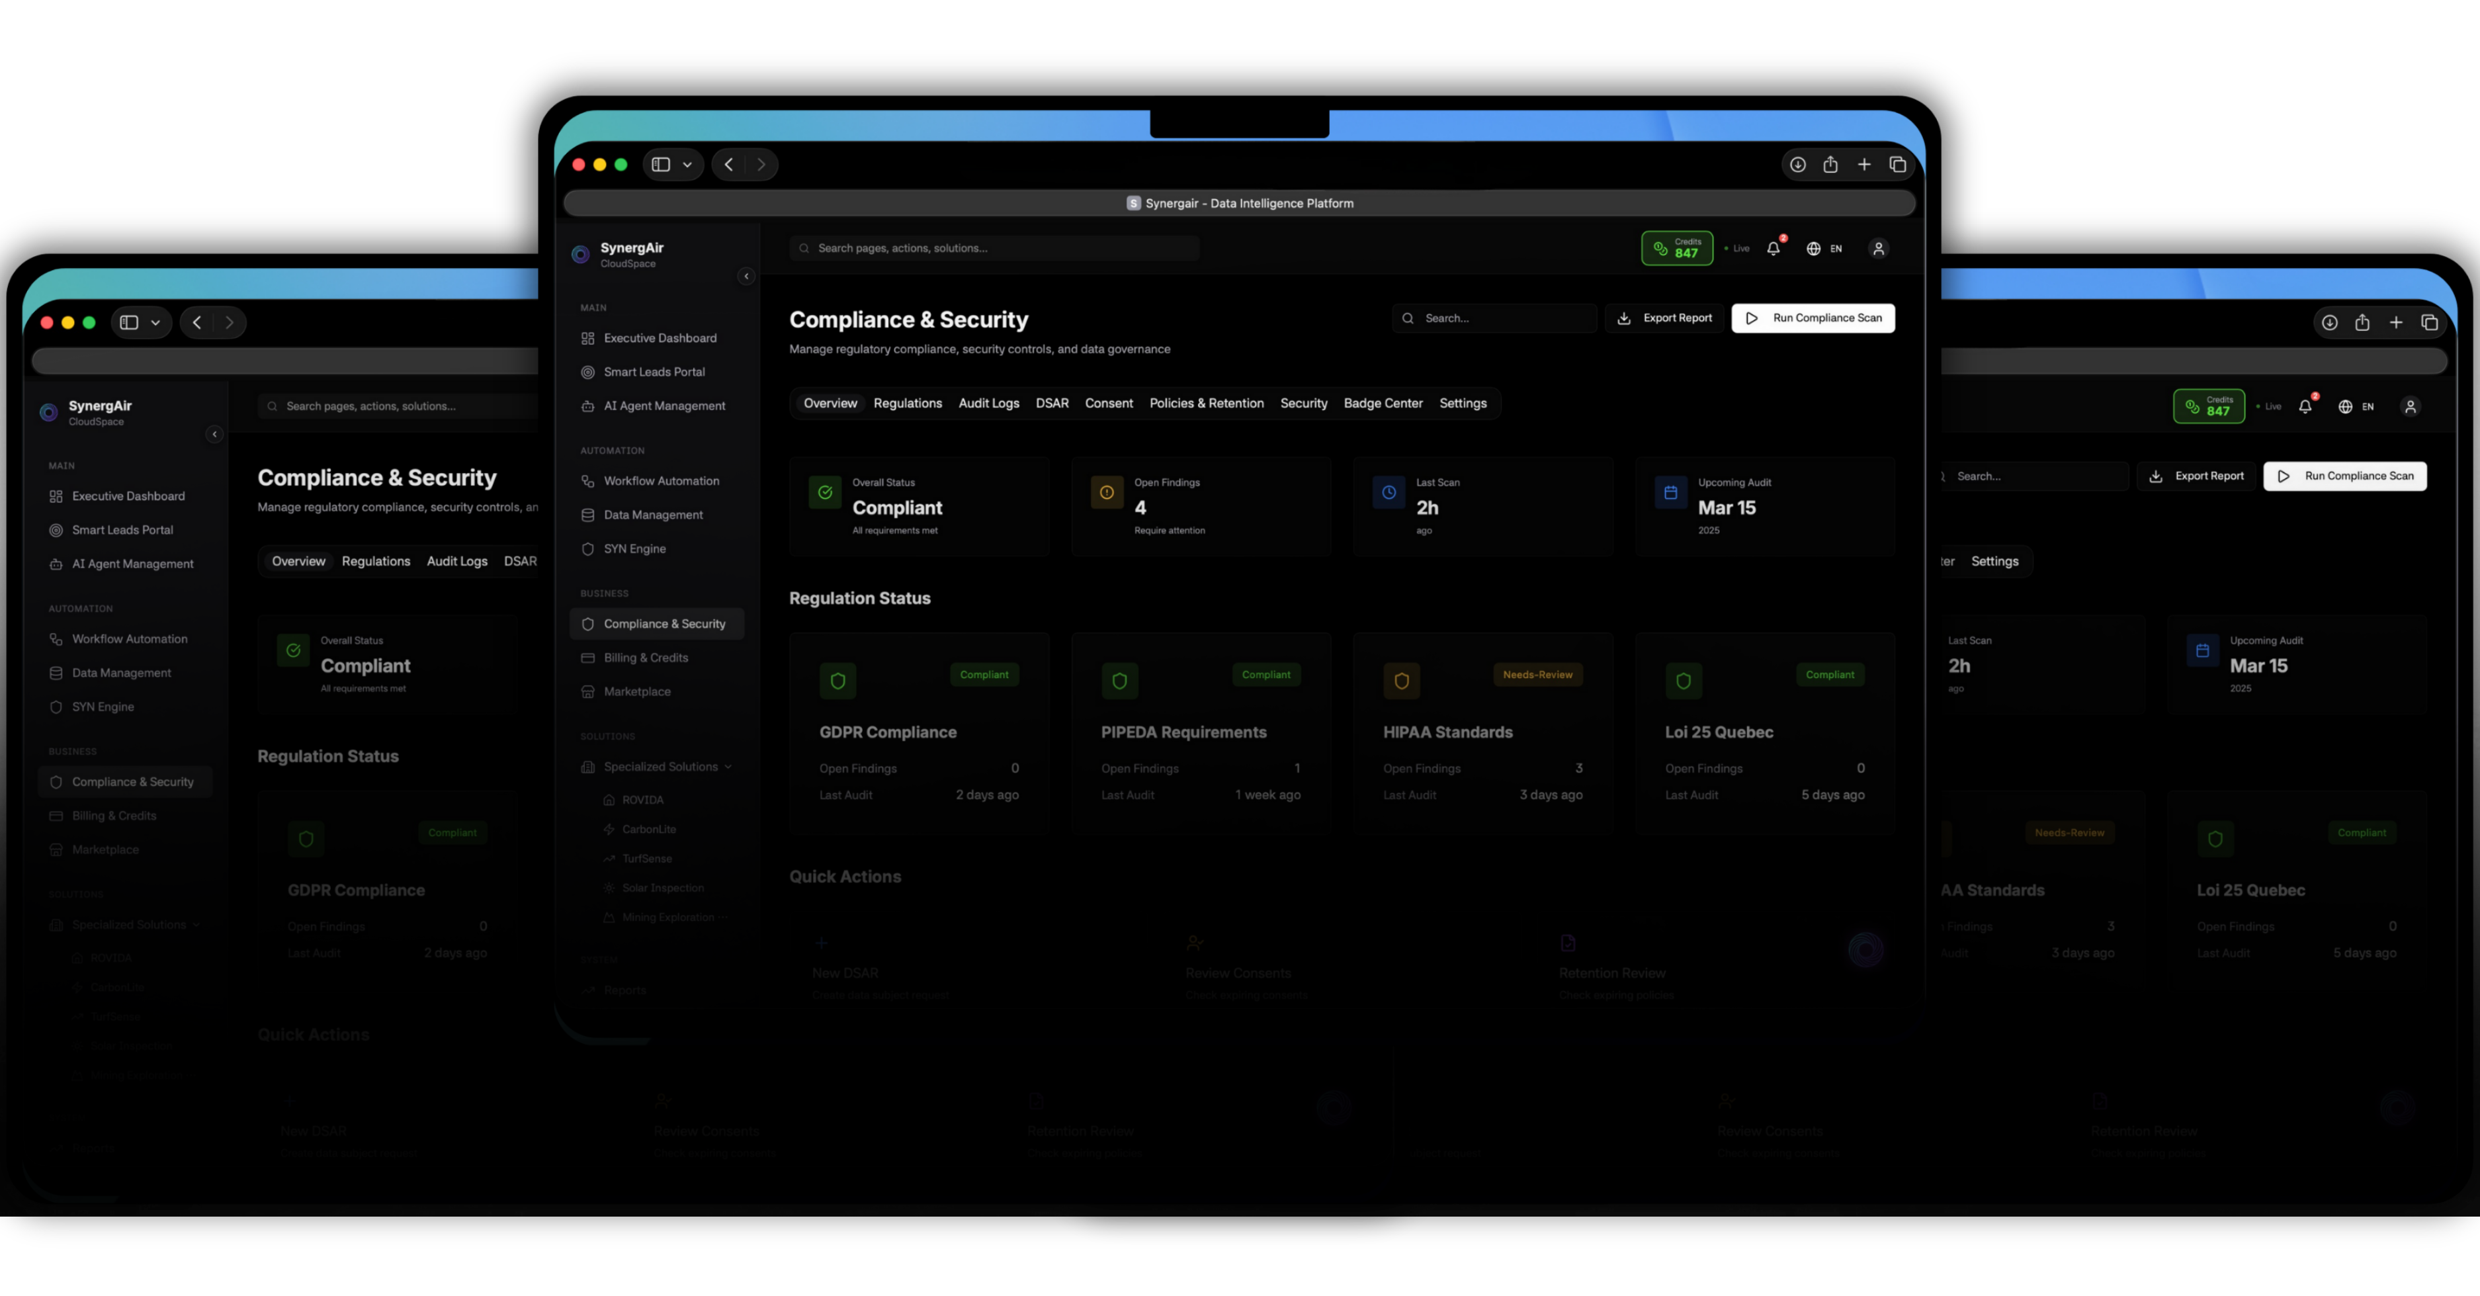The width and height of the screenshot is (2480, 1296).
Task: Click the browser share icon in center window
Action: (1830, 165)
